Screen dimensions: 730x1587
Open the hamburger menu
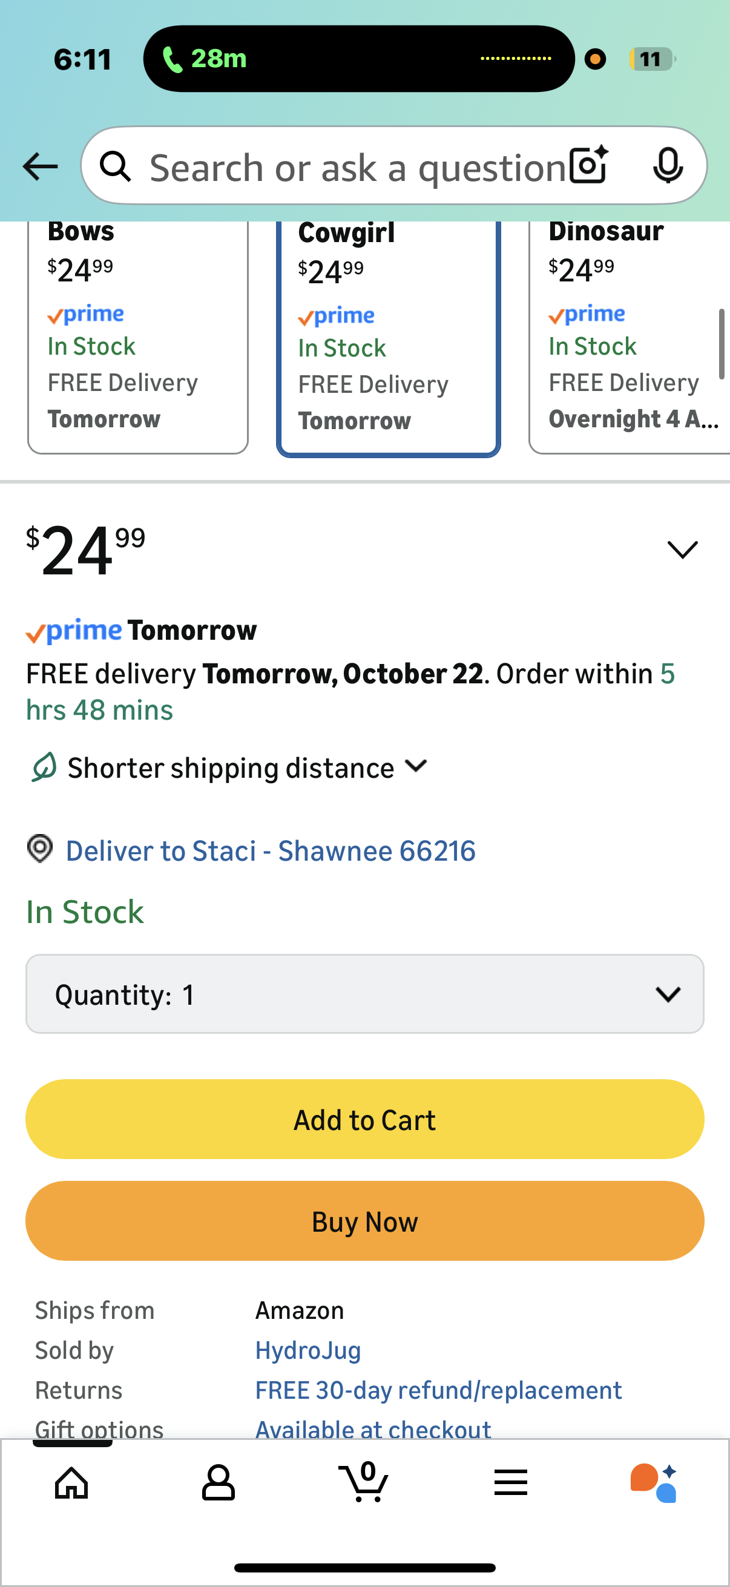coord(511,1482)
